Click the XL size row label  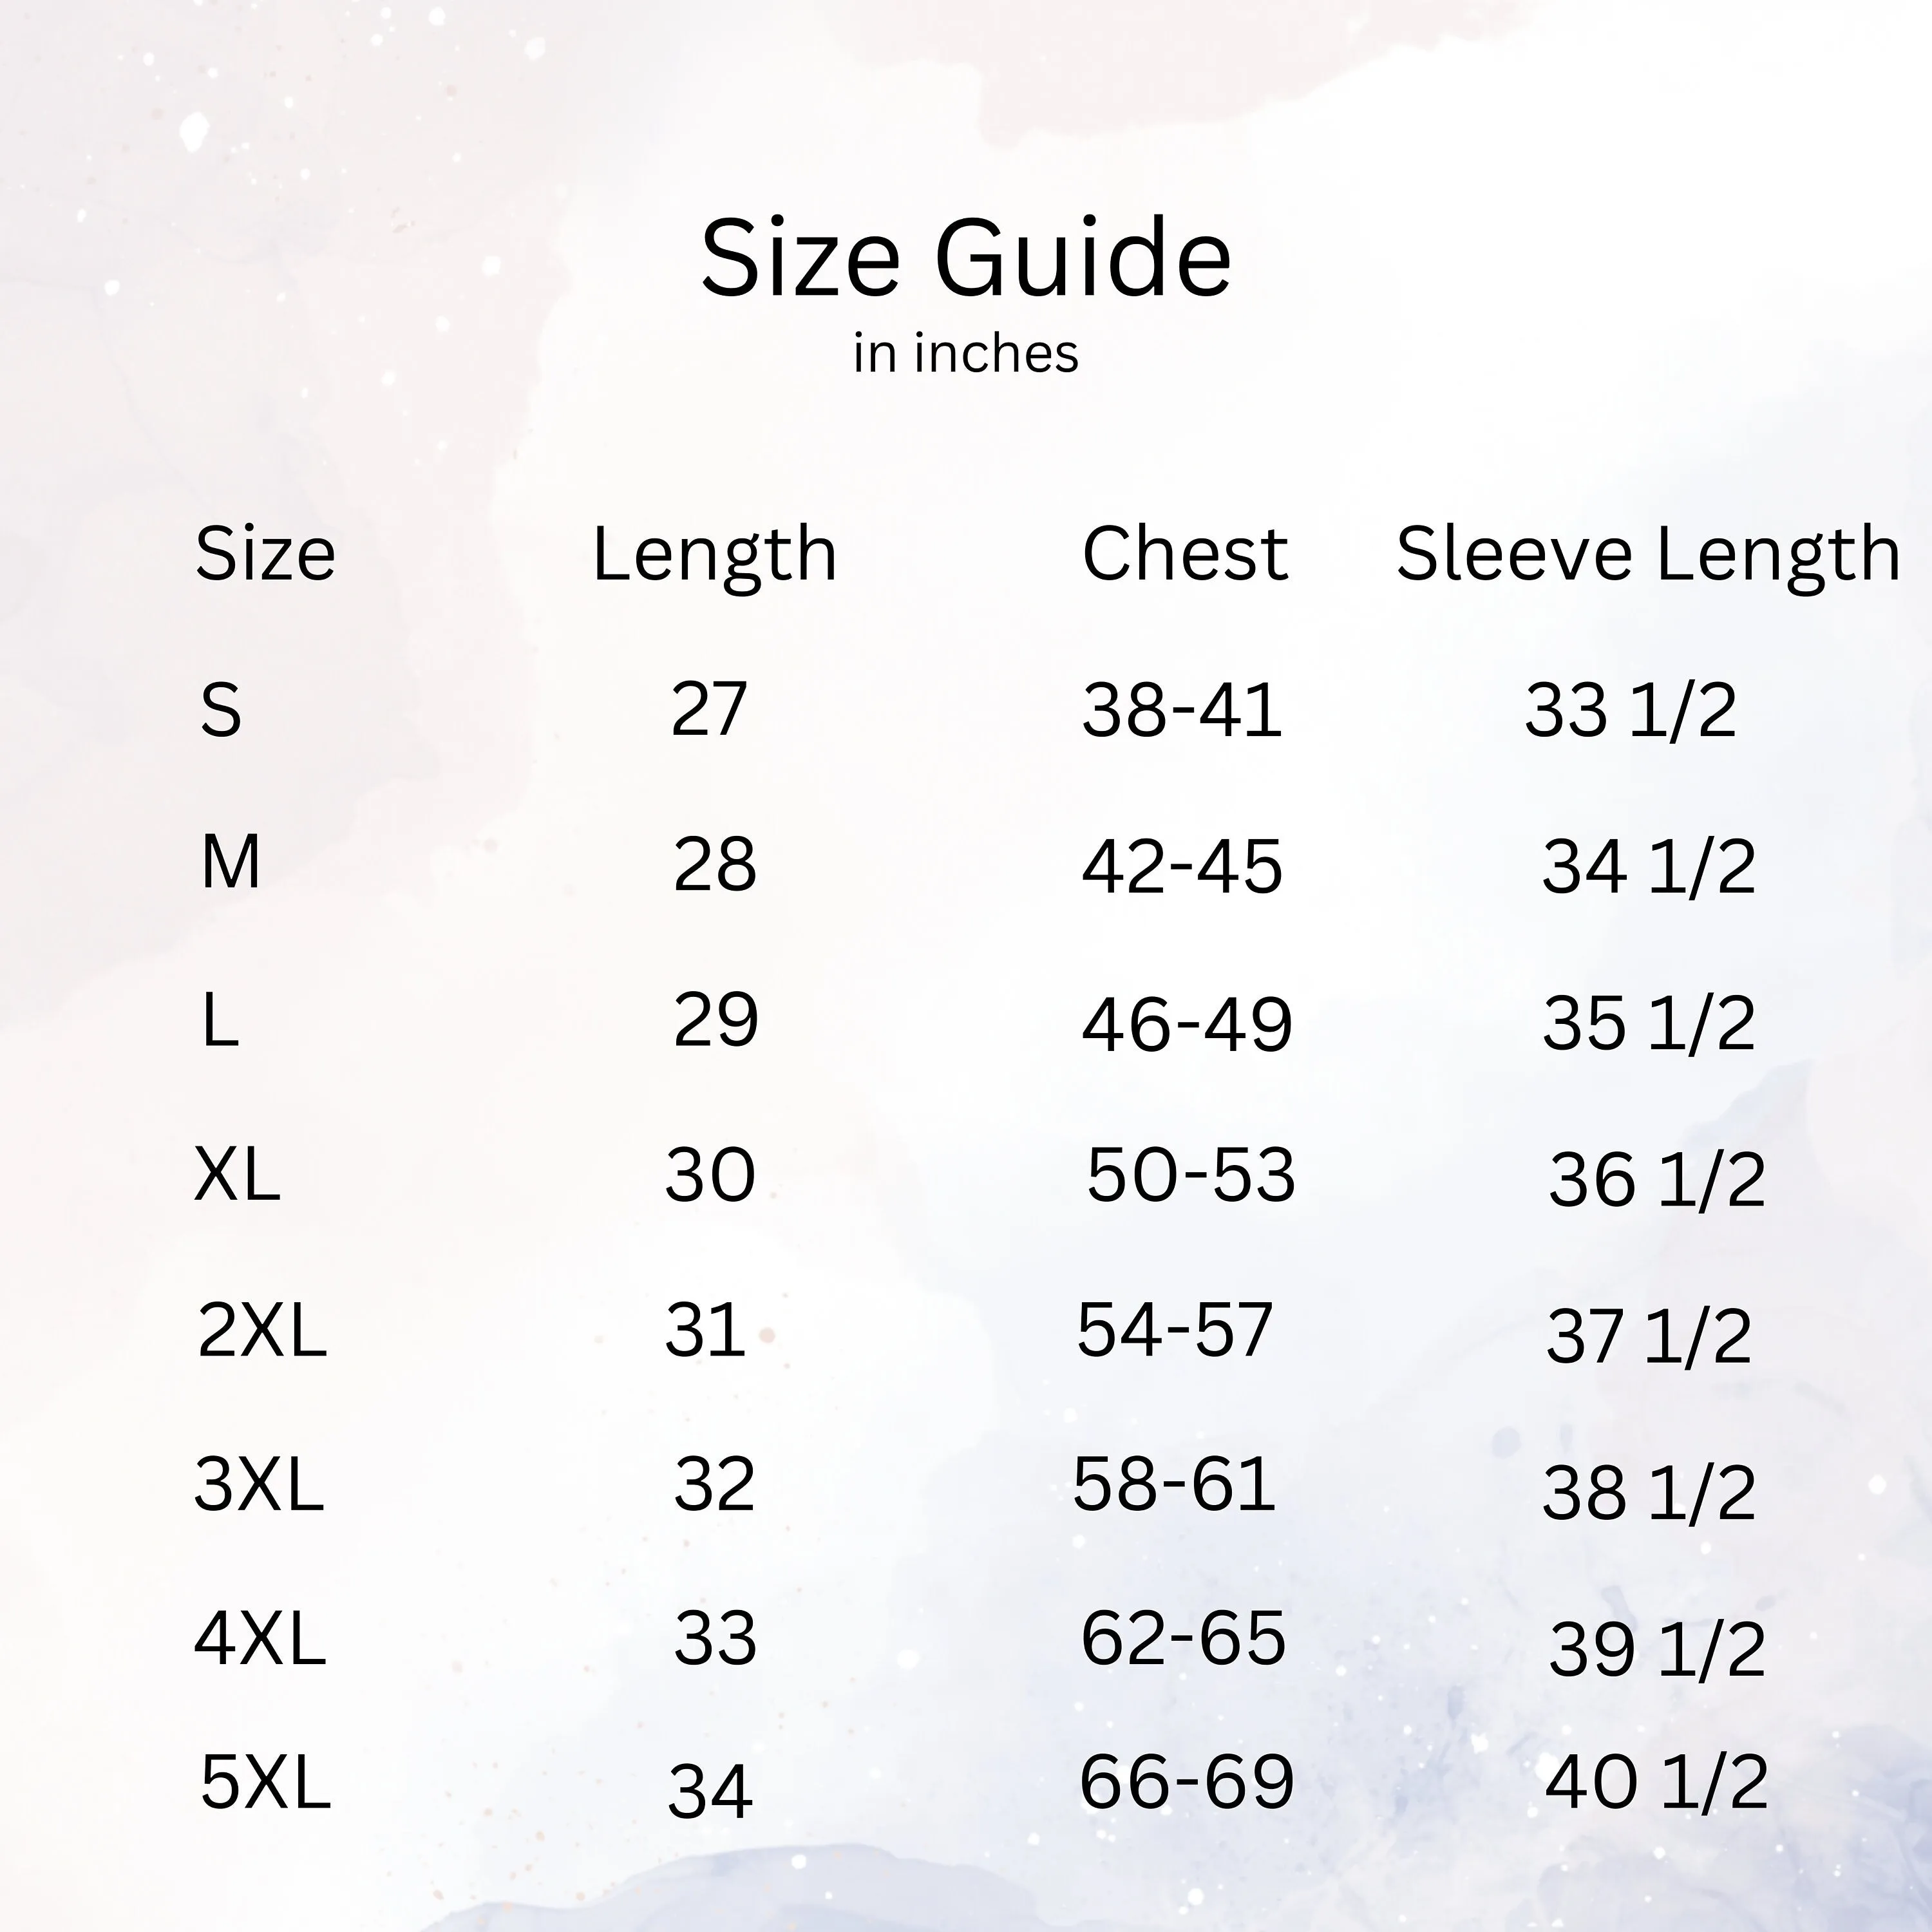pyautogui.click(x=237, y=1174)
